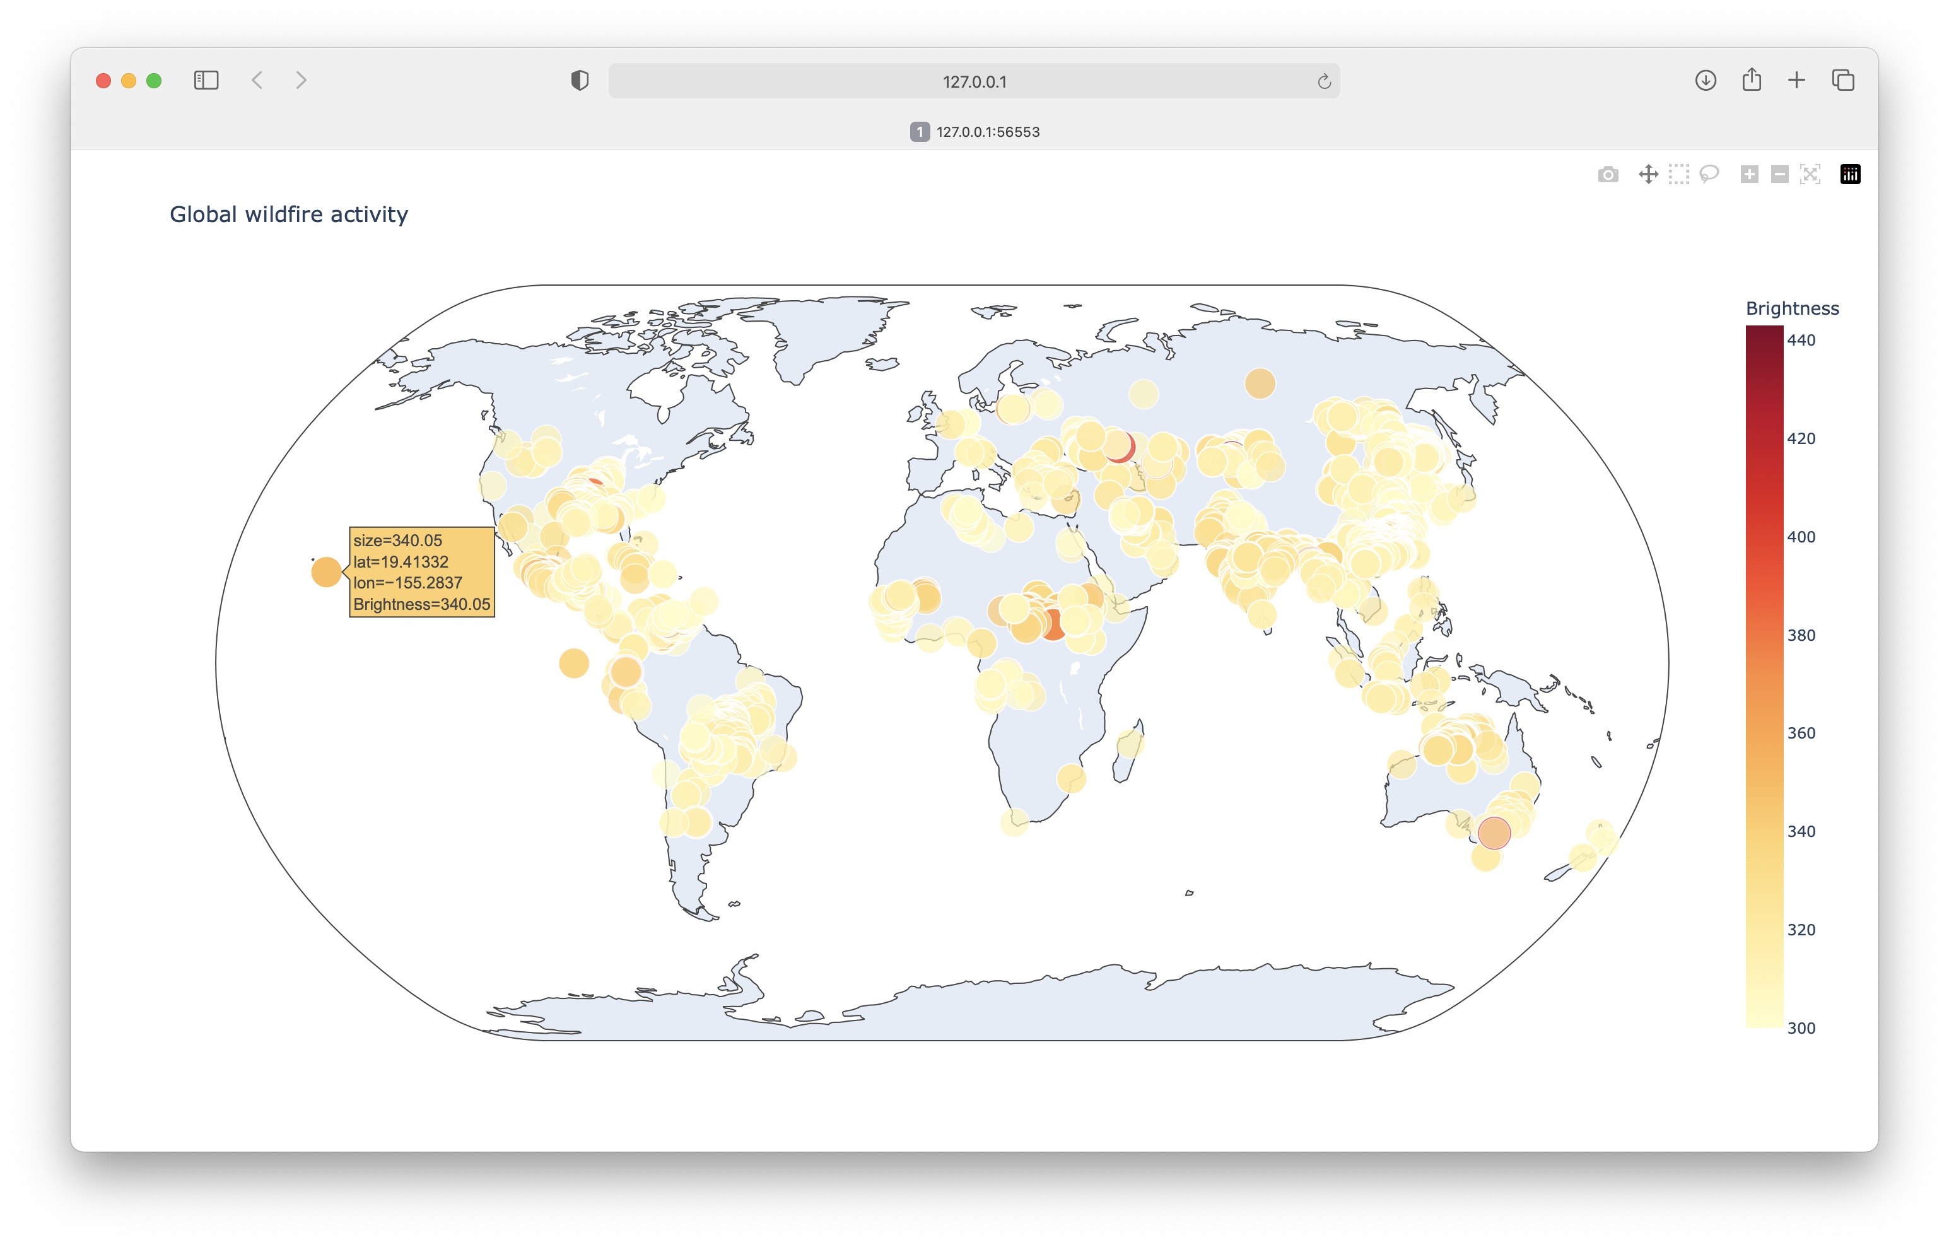Show the tab overview
Image resolution: width=1949 pixels, height=1245 pixels.
tap(1843, 80)
